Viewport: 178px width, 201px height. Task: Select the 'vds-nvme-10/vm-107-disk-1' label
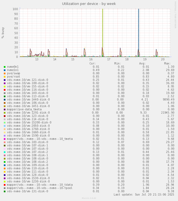[x=28, y=146]
